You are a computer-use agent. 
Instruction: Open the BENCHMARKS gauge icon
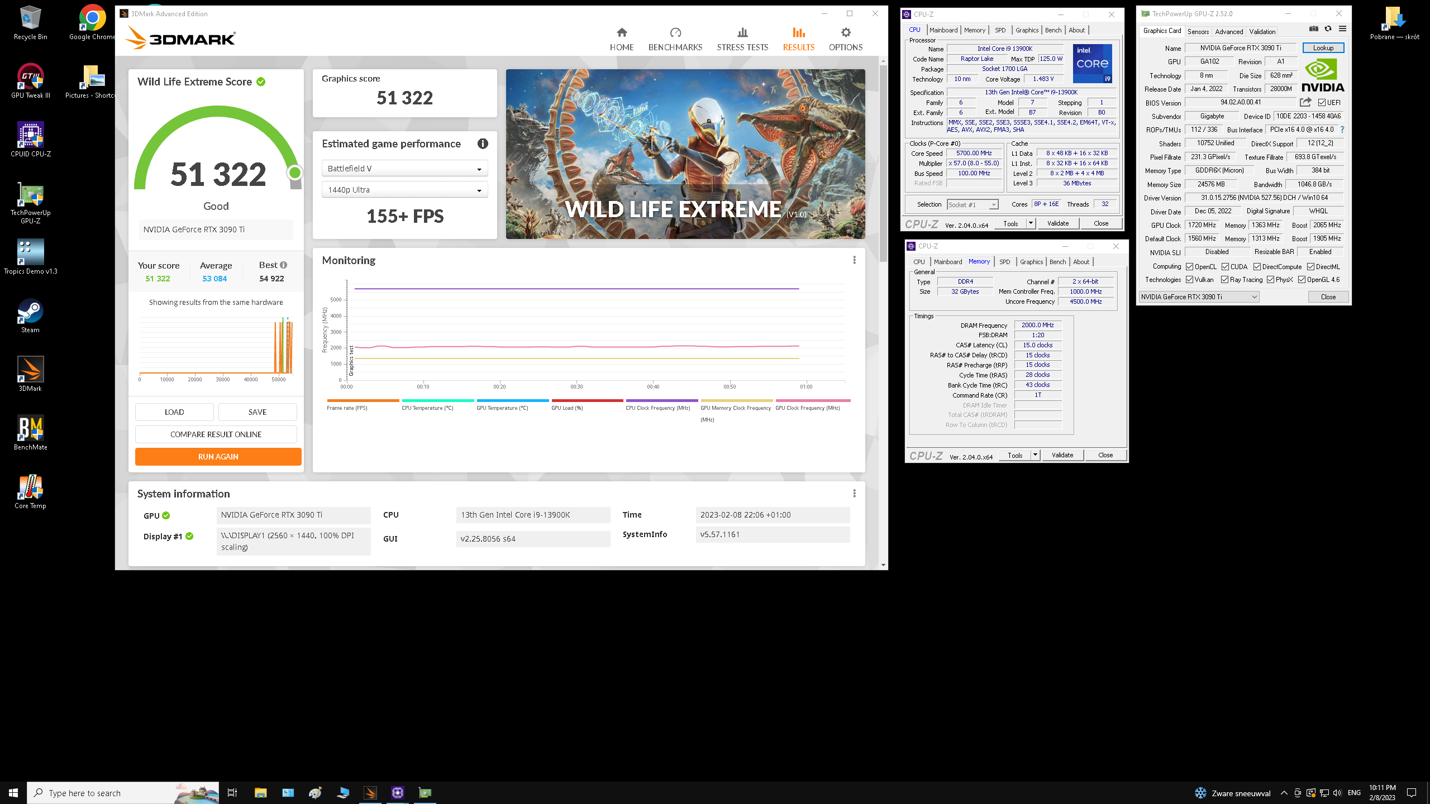(675, 32)
